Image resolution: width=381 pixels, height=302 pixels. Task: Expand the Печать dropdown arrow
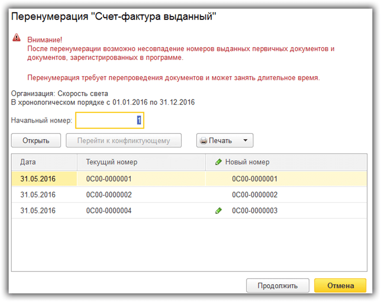[x=245, y=140]
